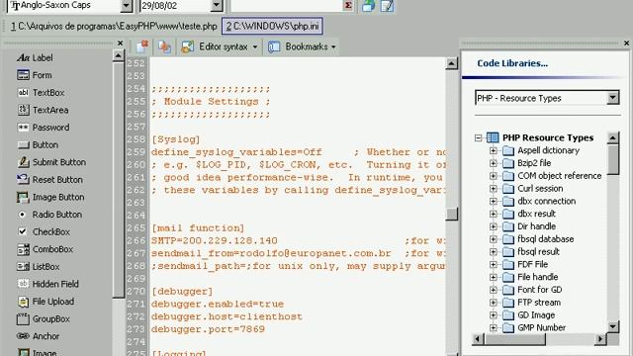Select the File handle tree item
Image resolution: width=633 pixels, height=356 pixels.
(x=538, y=277)
